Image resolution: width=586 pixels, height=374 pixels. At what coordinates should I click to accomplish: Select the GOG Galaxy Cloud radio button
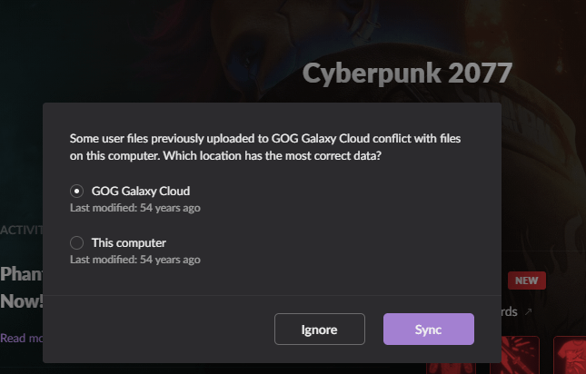pyautogui.click(x=76, y=192)
